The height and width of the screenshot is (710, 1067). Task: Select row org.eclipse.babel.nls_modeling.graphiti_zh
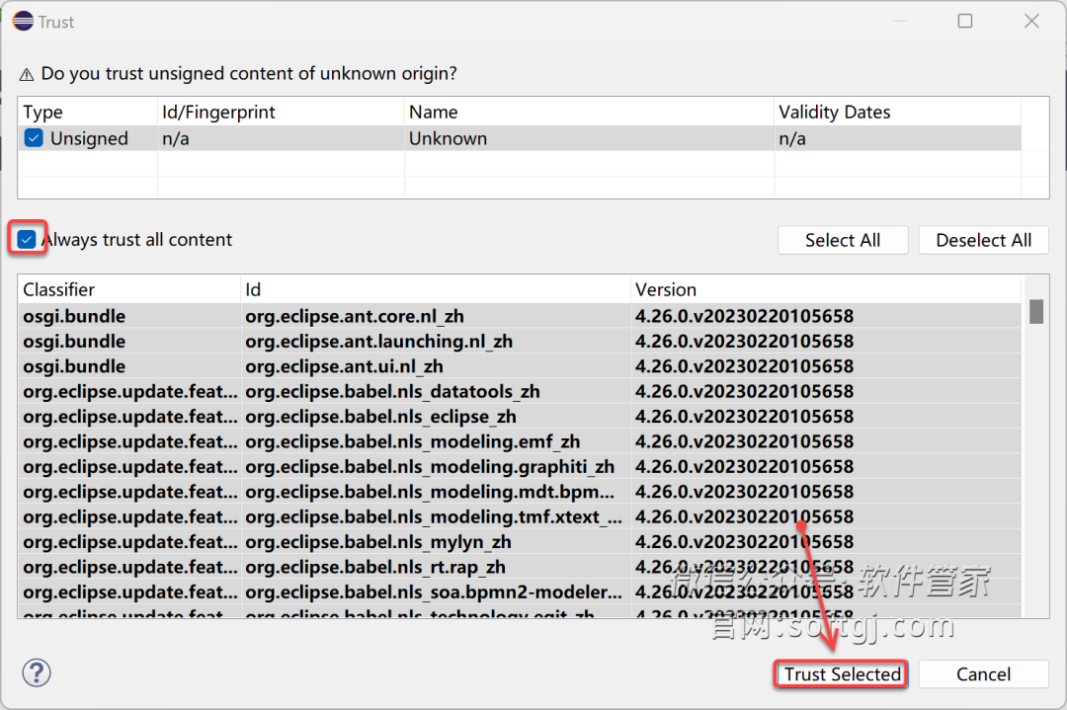520,467
